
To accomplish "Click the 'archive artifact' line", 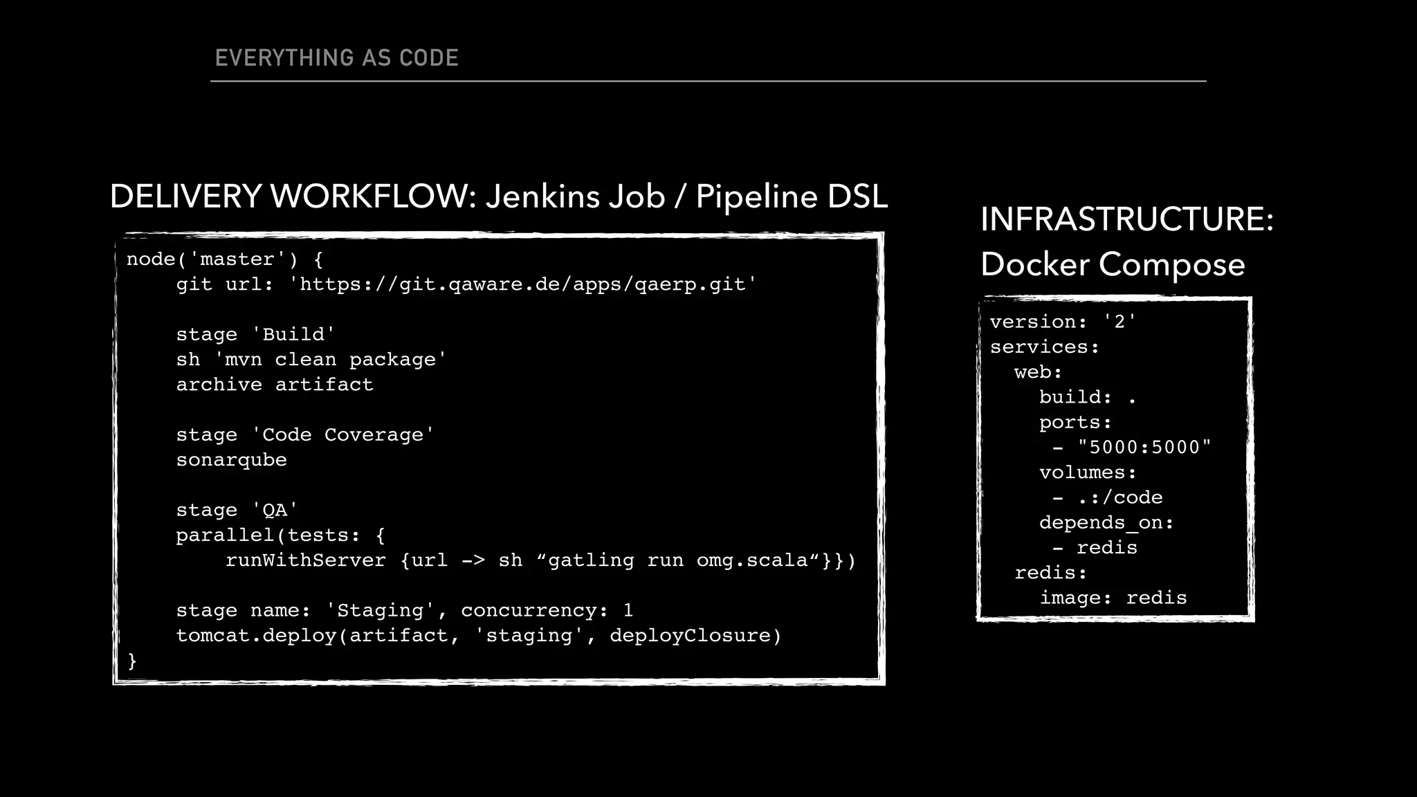I will coord(274,385).
